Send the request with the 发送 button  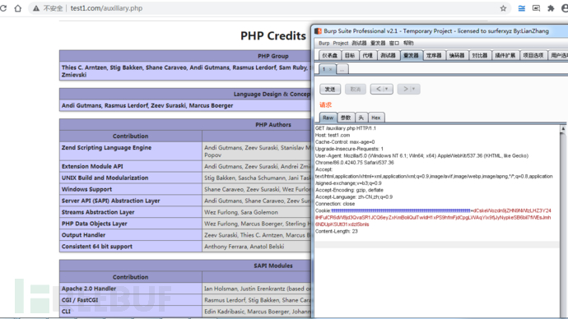click(x=330, y=89)
